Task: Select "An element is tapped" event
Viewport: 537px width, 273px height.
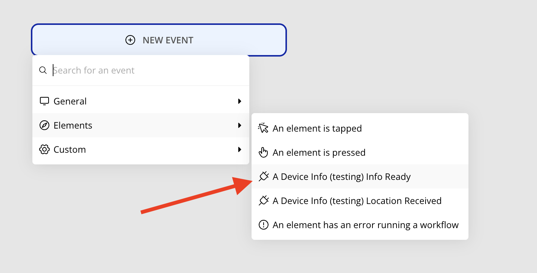Action: tap(317, 128)
